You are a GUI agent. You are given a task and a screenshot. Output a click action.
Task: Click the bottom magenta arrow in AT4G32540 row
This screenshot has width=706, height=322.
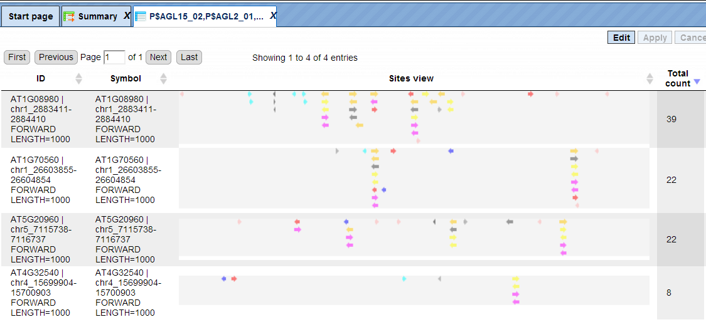[516, 302]
